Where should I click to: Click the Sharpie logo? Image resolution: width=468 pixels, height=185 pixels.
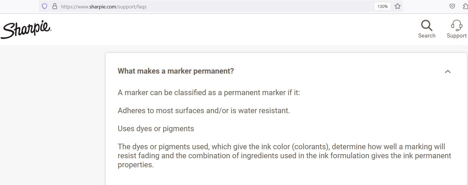coord(26,29)
